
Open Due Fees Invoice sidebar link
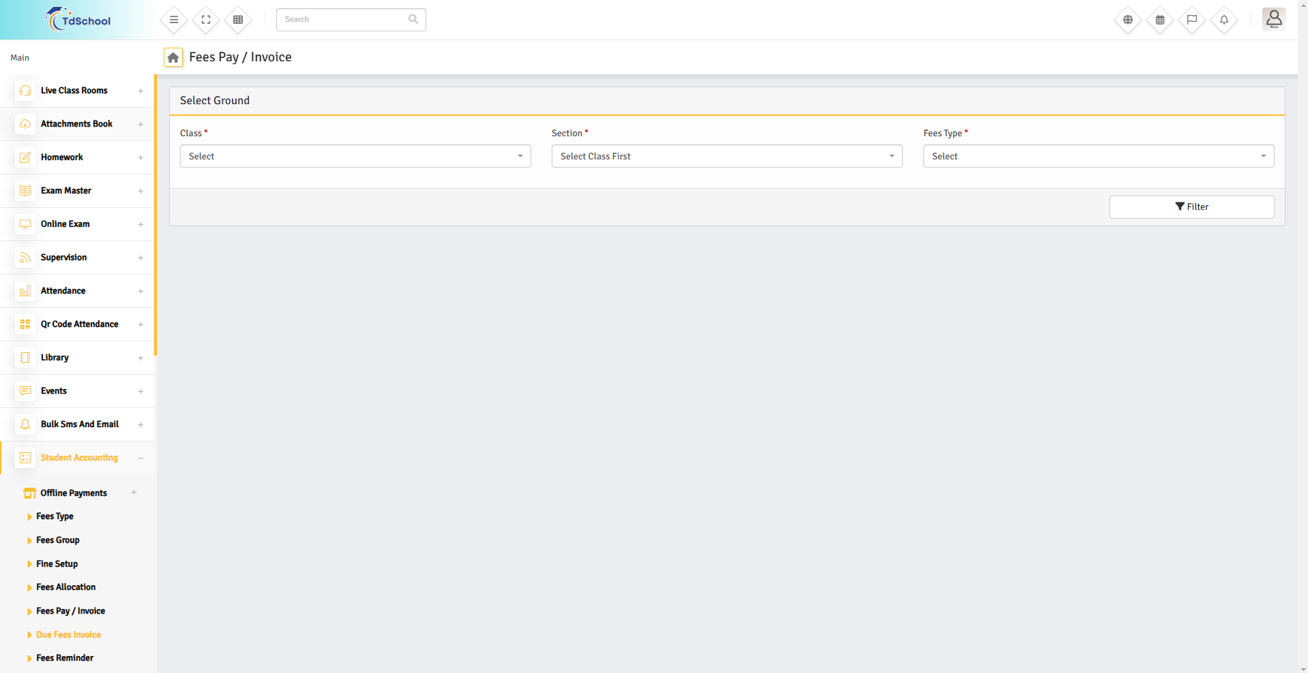[x=68, y=634]
